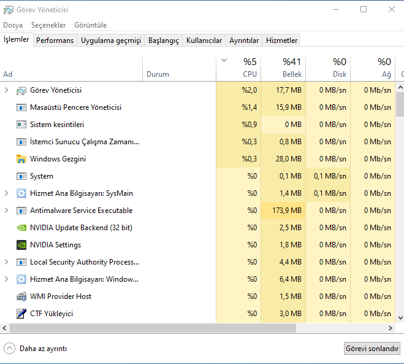Screen dimensions: 404x364
Task: Click the WMI Provider Host icon
Action: point(21,296)
